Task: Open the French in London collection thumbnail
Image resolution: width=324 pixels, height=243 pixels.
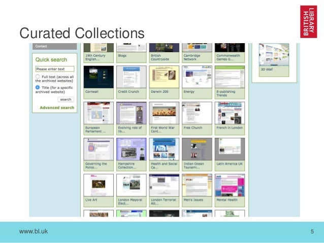Action: [x=230, y=113]
